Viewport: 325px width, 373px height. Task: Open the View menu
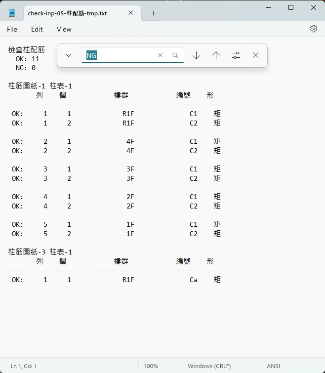click(64, 29)
